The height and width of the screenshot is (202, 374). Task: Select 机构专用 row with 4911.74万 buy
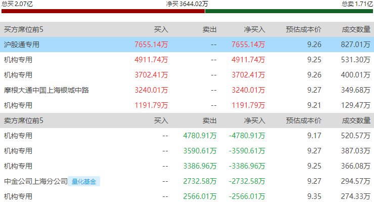tap(187, 60)
